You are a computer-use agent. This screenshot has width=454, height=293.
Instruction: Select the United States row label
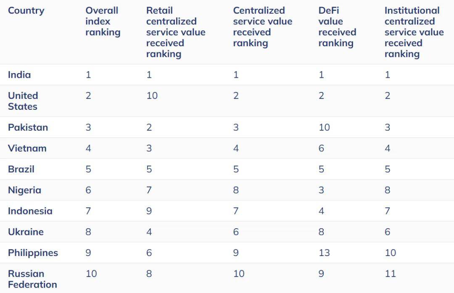click(23, 101)
